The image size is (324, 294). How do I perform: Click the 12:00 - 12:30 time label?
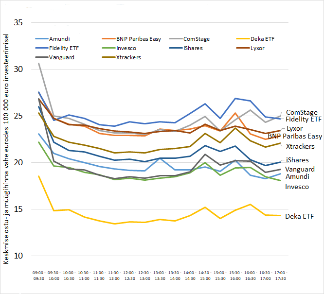tap(129, 276)
